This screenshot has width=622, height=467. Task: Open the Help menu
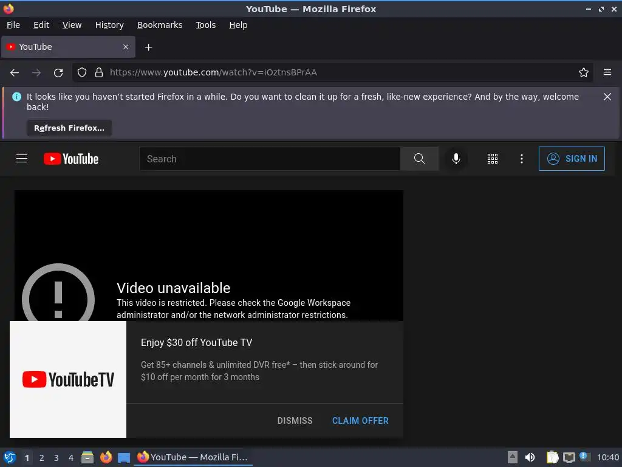238,25
